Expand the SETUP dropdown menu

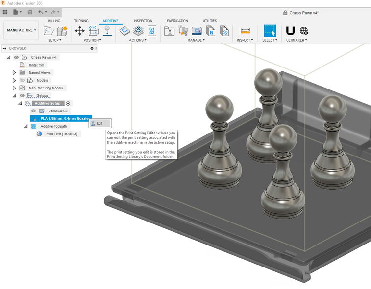(x=55, y=40)
